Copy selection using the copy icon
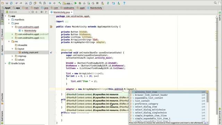This screenshot has height=125, width=222. point(31,3)
